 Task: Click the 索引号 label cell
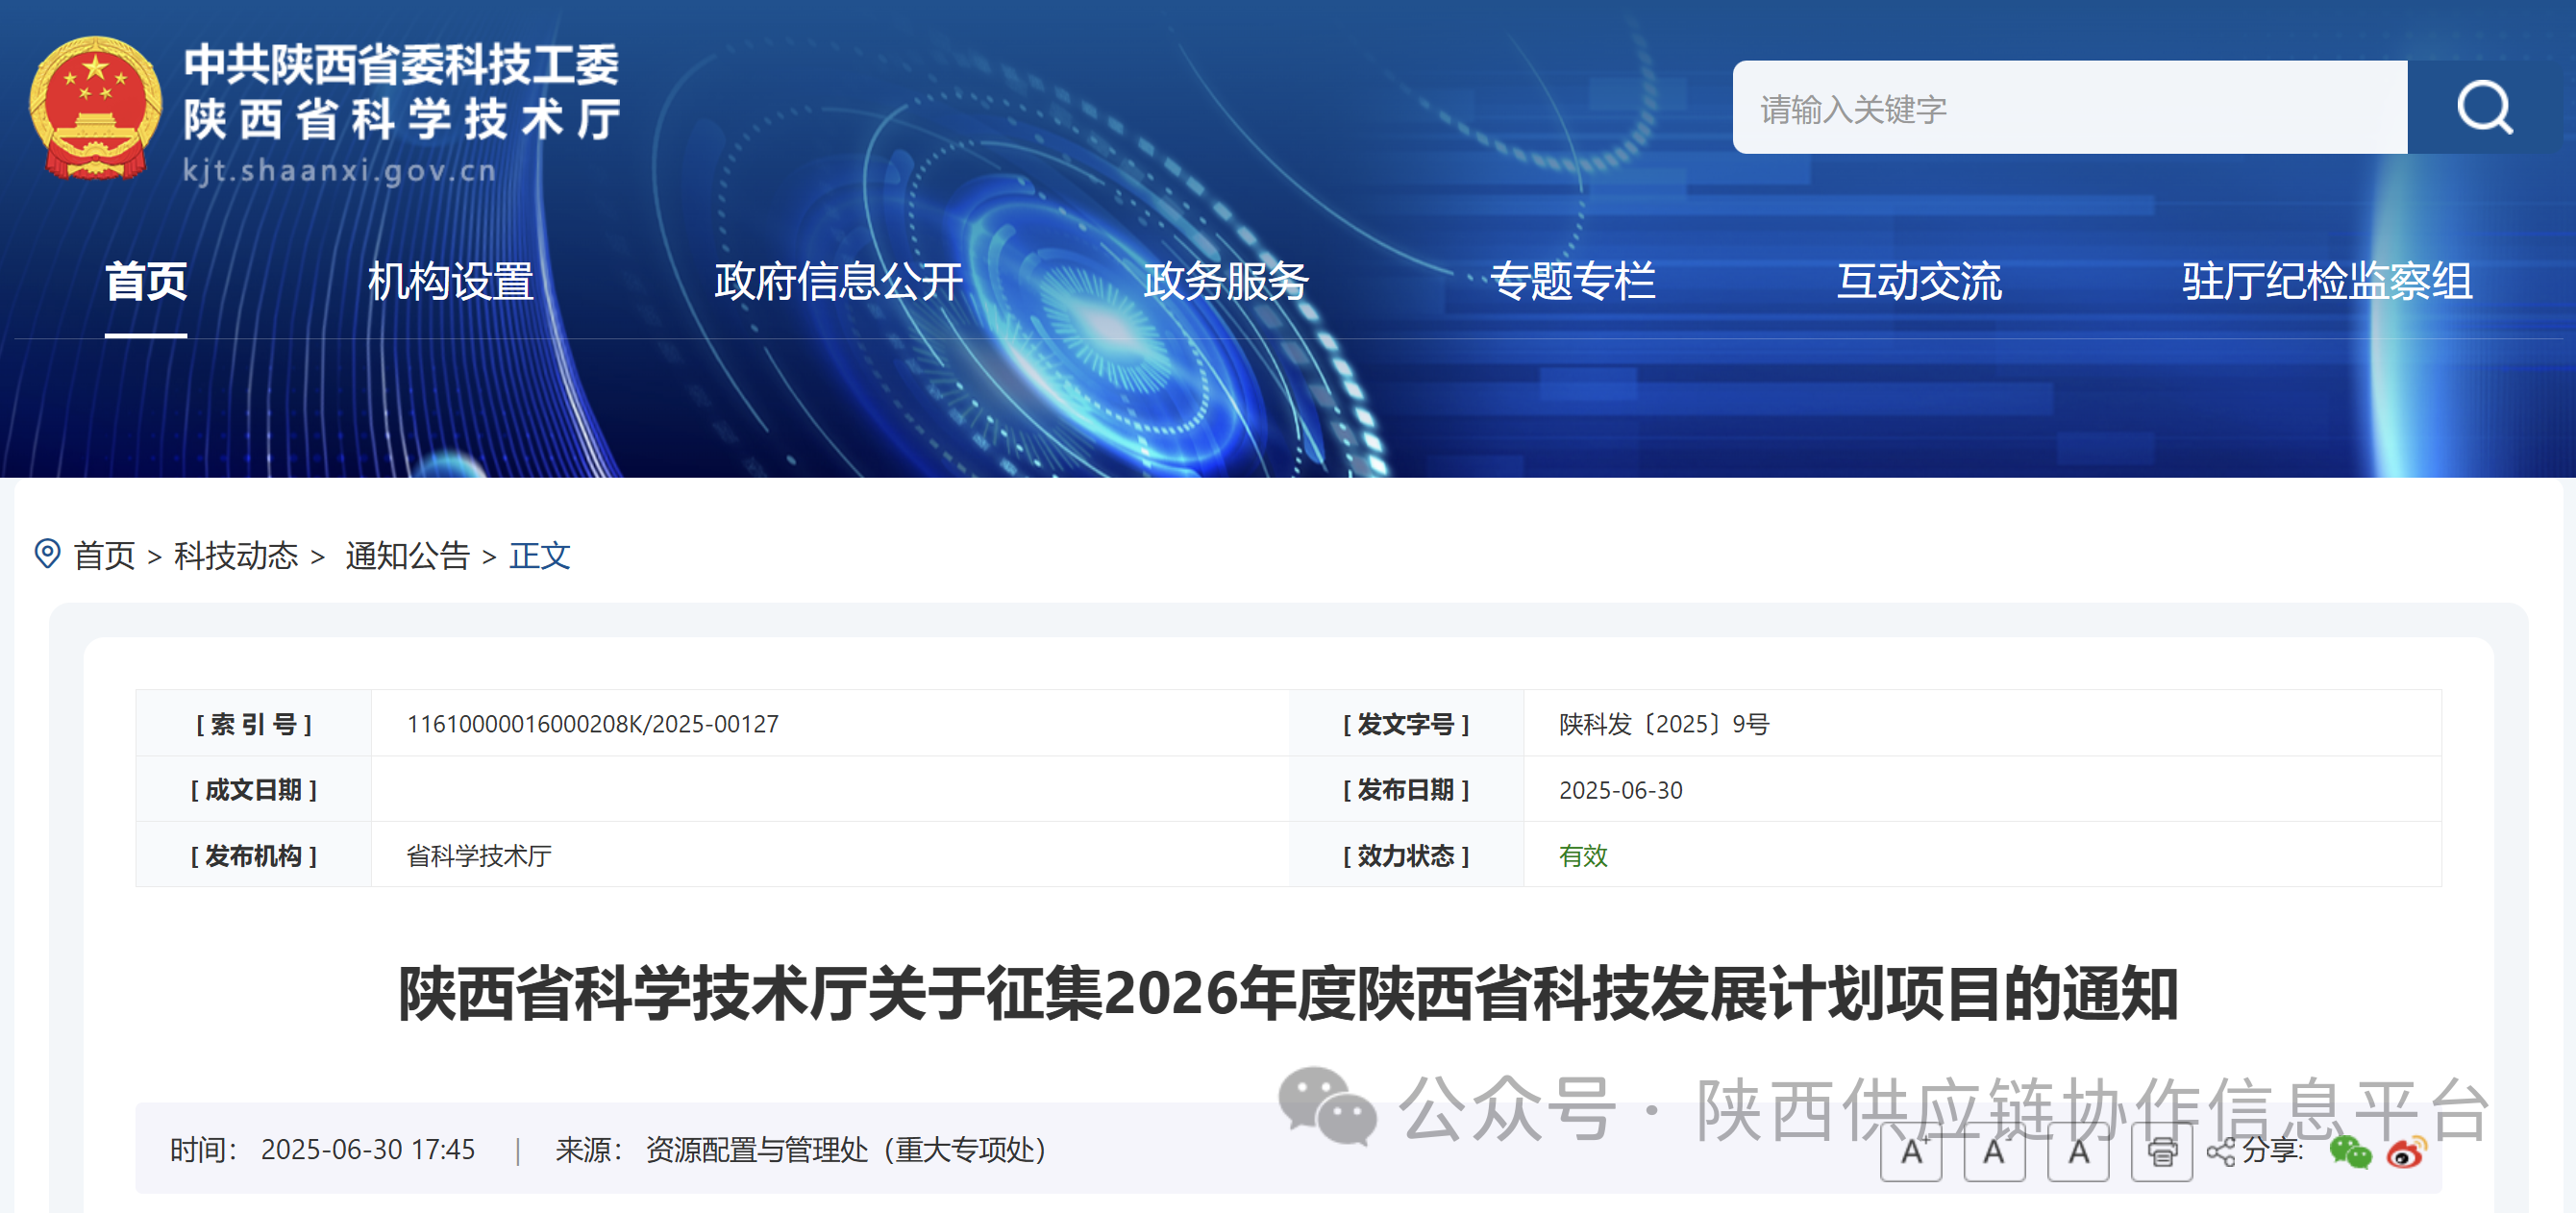click(x=254, y=724)
